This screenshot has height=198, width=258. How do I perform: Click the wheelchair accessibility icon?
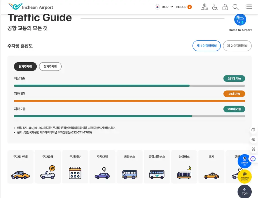pyautogui.click(x=215, y=7)
